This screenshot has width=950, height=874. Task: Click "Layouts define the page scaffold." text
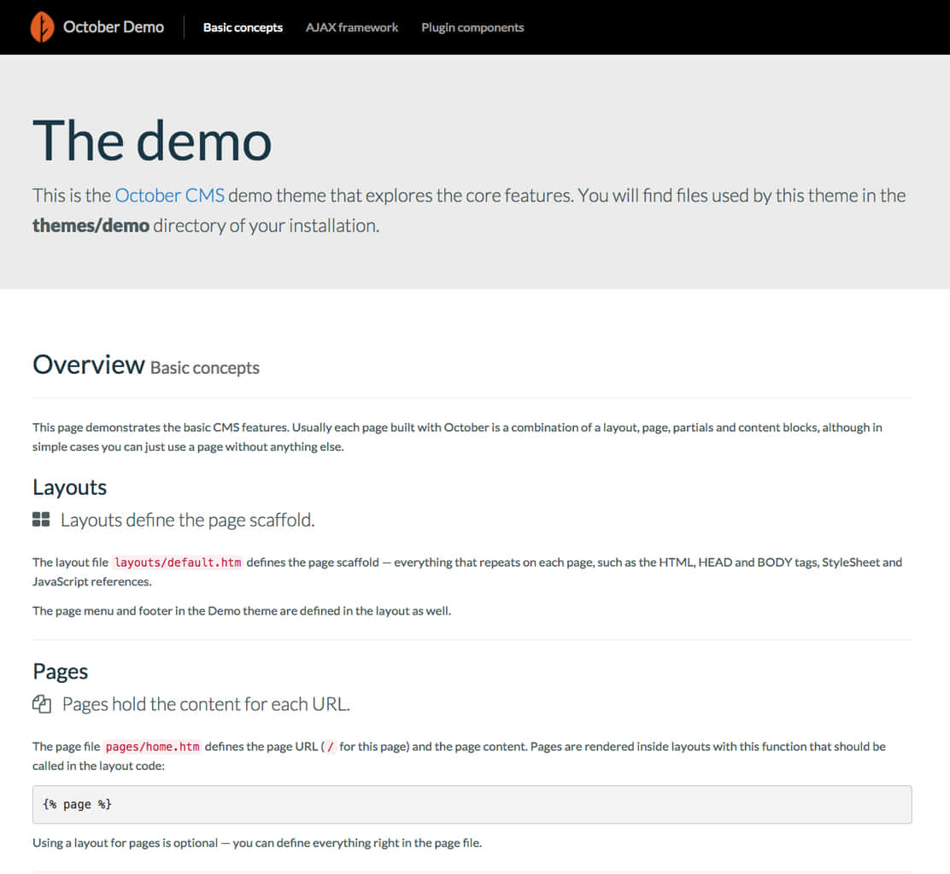click(188, 520)
